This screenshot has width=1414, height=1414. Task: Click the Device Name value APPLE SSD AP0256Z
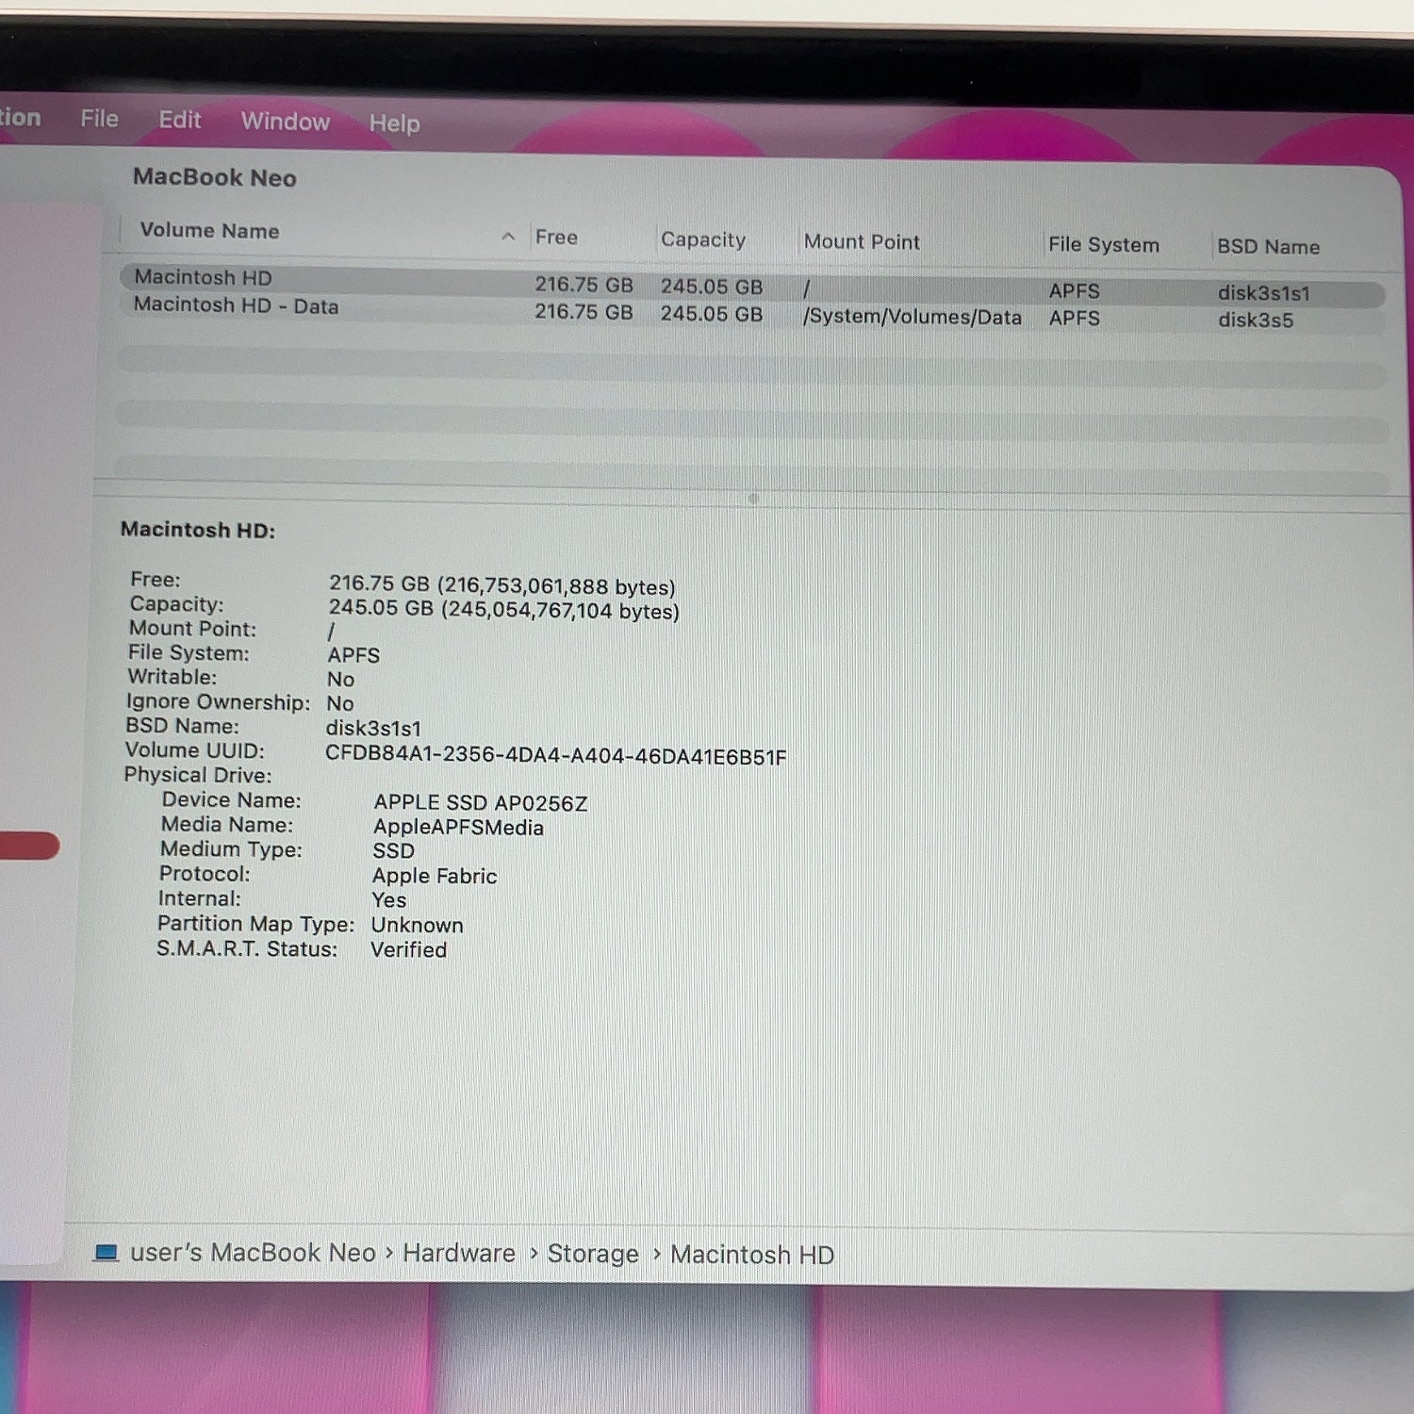point(481,803)
